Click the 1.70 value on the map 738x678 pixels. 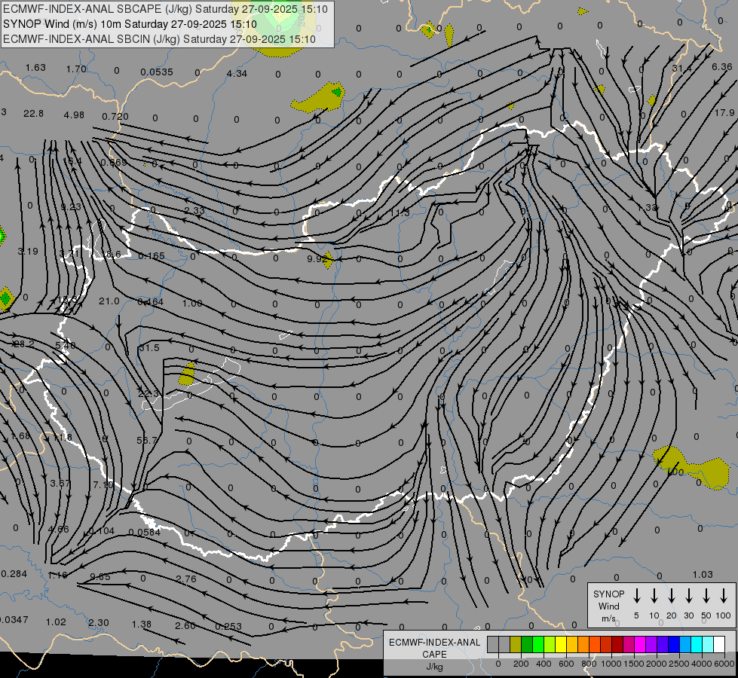coord(76,69)
